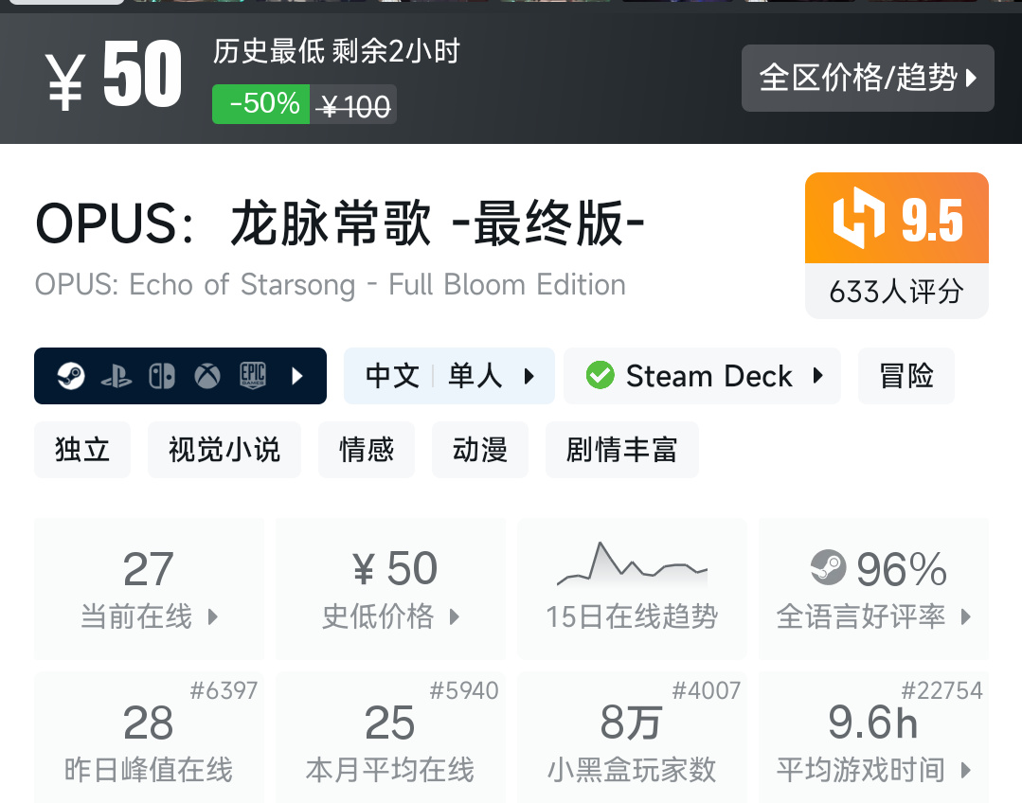Open 全区价格/趋势 regional price trends

pos(867,78)
